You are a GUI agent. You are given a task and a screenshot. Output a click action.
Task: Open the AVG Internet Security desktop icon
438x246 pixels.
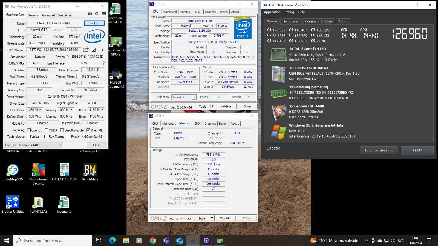click(39, 174)
